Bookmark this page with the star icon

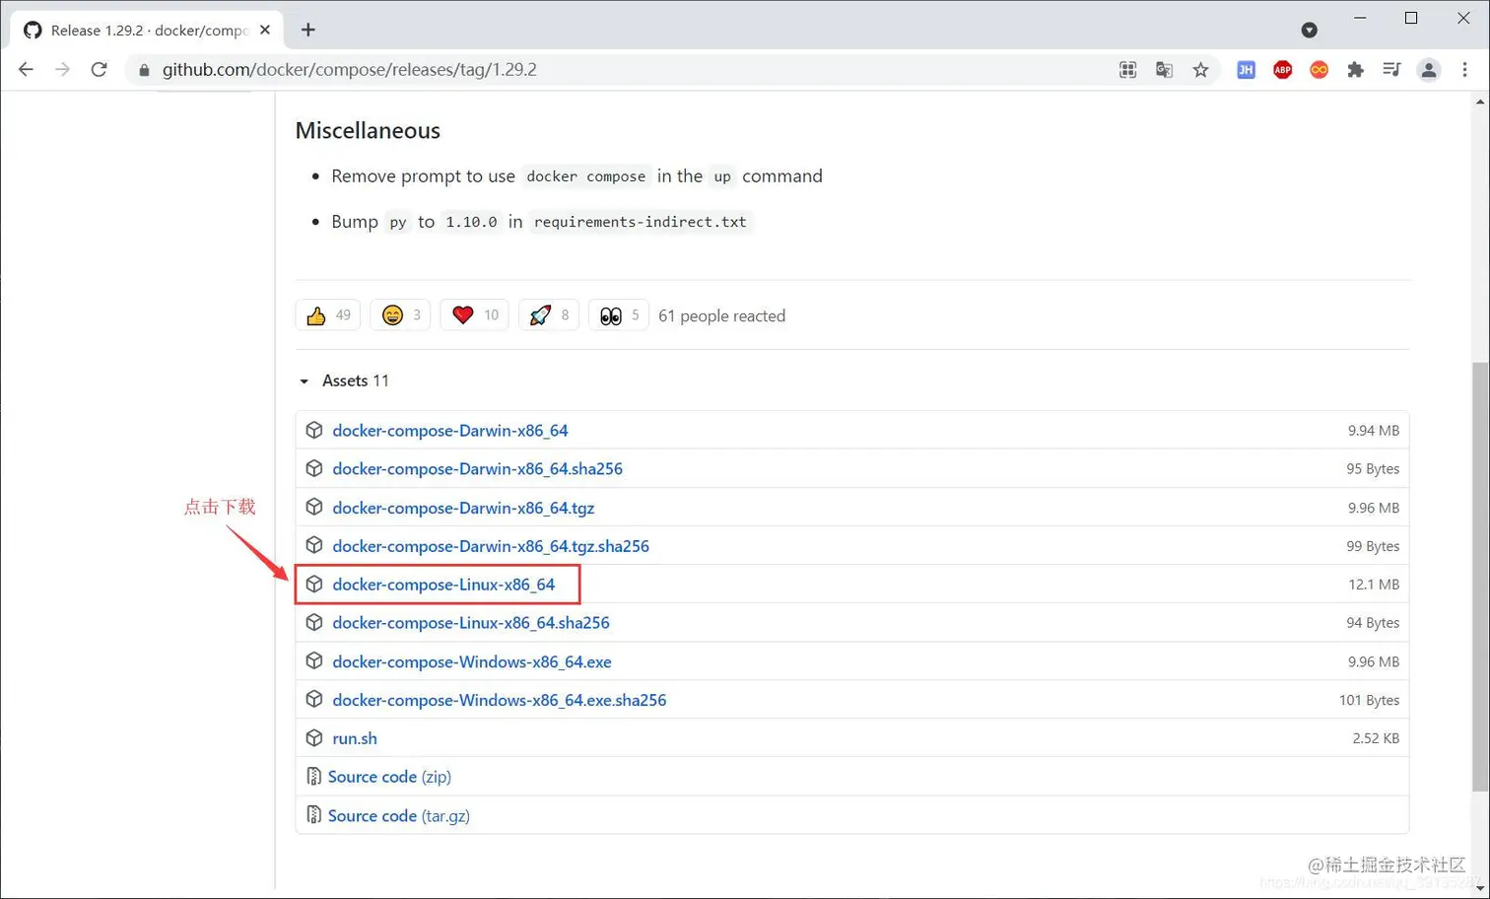pos(1200,69)
